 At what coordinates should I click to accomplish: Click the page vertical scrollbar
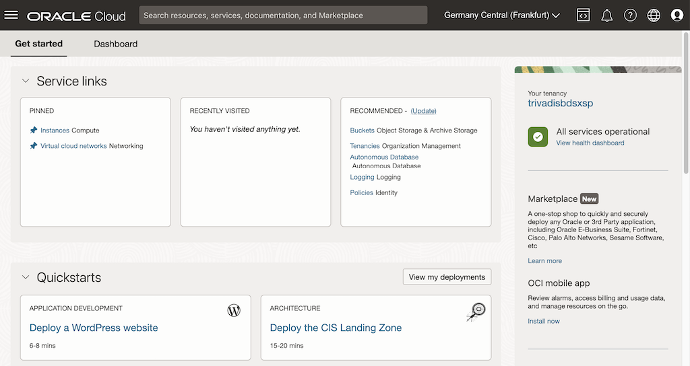(686, 103)
